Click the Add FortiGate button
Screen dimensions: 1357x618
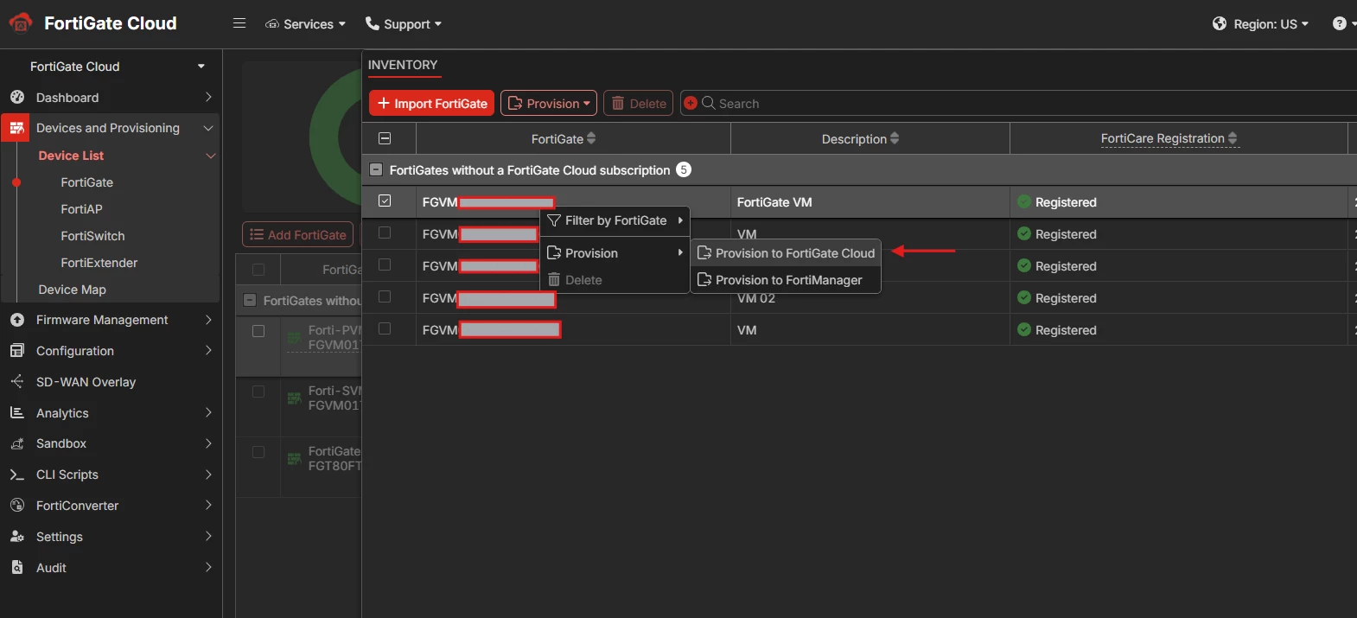coord(298,234)
